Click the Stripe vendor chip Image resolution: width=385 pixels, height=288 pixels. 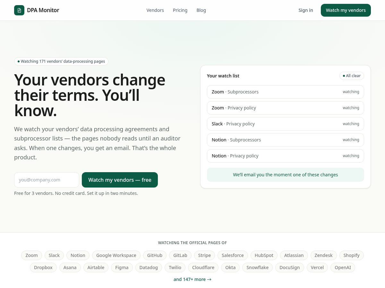204,255
